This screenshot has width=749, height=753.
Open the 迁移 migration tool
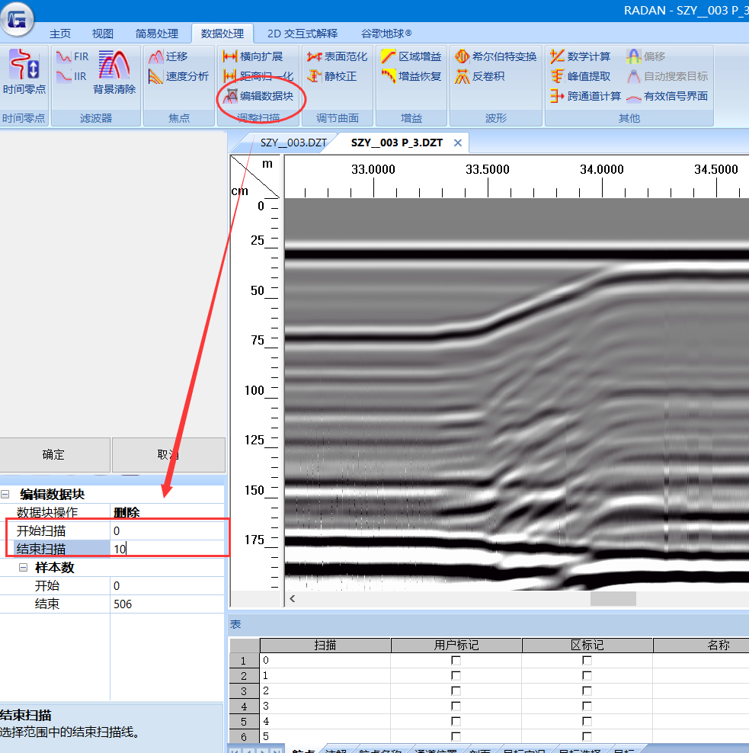coord(168,56)
